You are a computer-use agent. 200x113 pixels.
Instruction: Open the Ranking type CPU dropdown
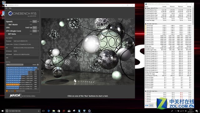coord(15,65)
